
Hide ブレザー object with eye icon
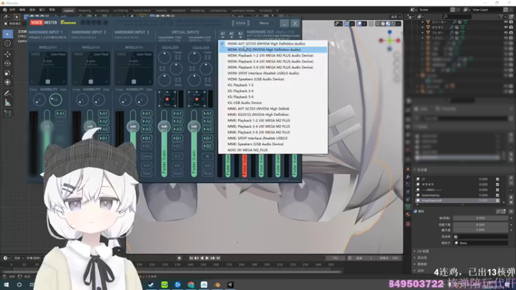pyautogui.click(x=506, y=33)
